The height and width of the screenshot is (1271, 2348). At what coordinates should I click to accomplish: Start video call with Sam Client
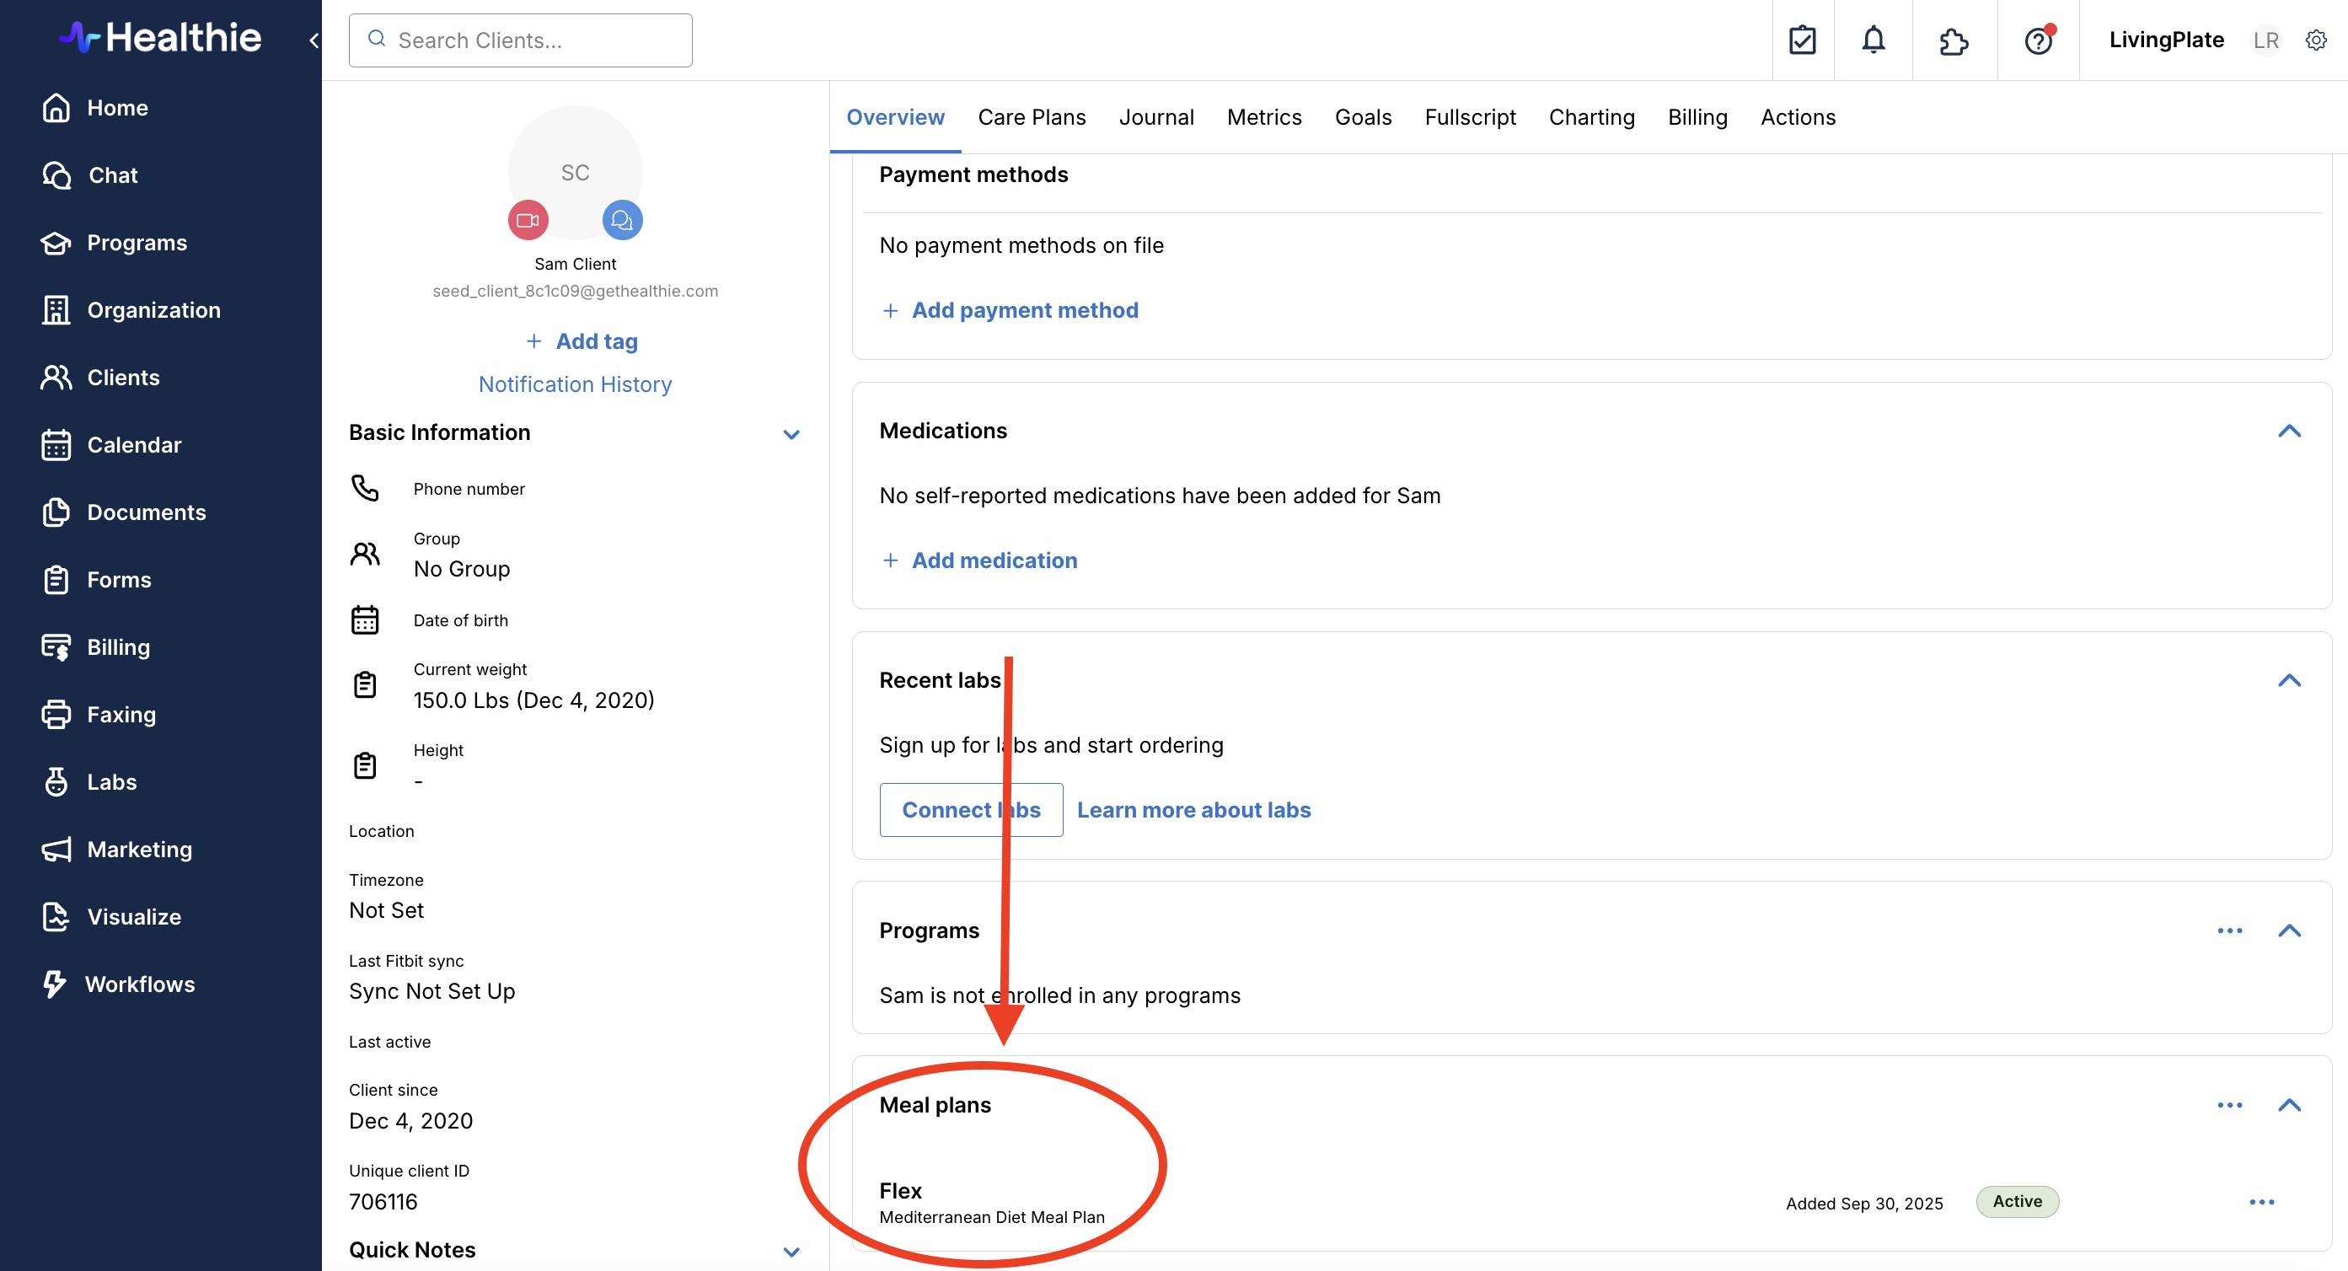[x=528, y=220]
